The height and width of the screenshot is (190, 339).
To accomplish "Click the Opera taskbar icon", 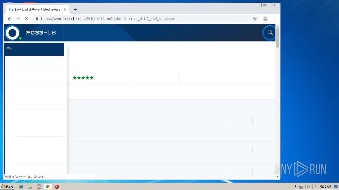I will 57,187.
